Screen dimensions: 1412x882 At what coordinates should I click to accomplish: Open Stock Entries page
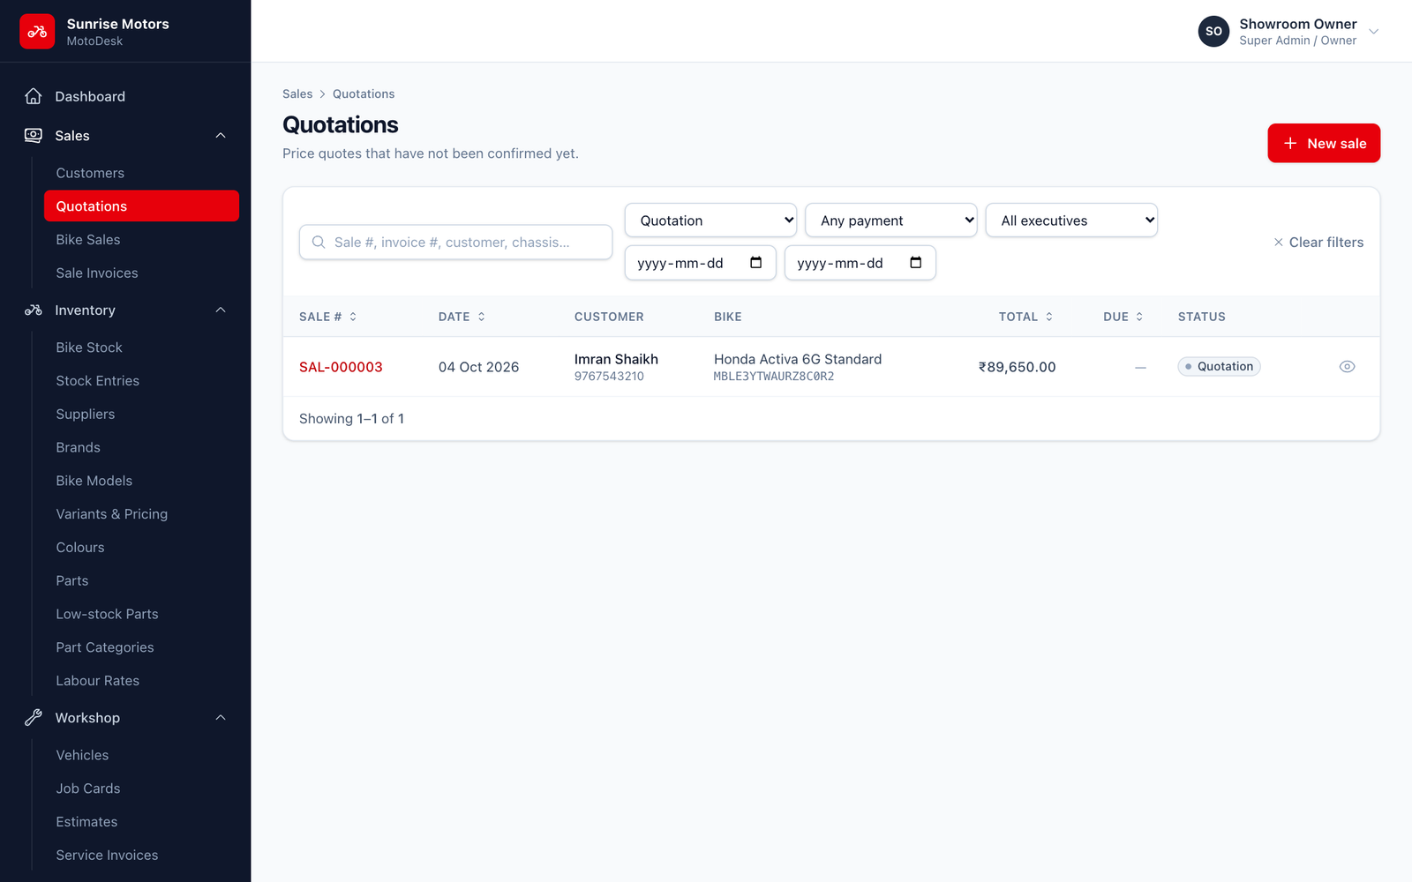(x=98, y=381)
